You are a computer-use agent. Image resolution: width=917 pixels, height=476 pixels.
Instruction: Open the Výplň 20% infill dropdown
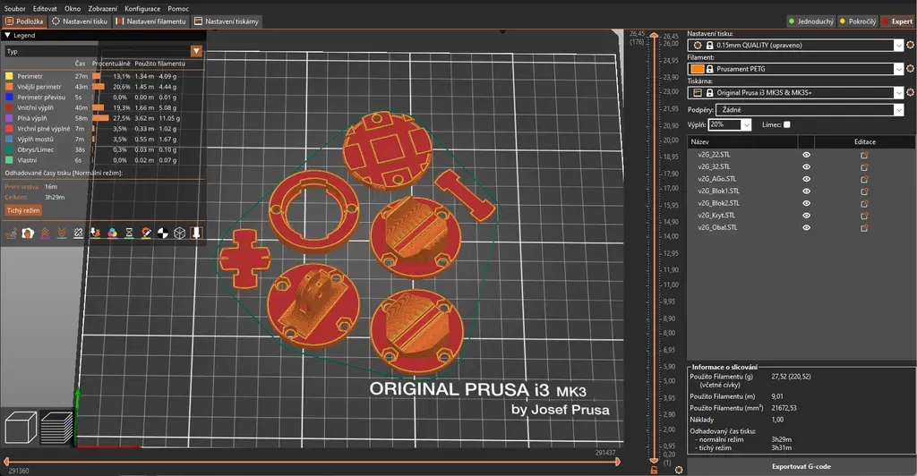tap(729, 124)
